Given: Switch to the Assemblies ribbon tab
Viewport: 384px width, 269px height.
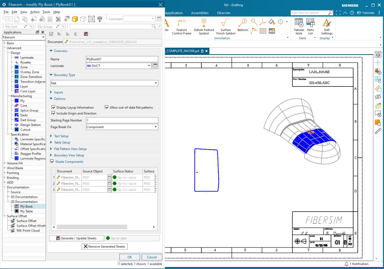Looking at the screenshot, I should [200, 13].
